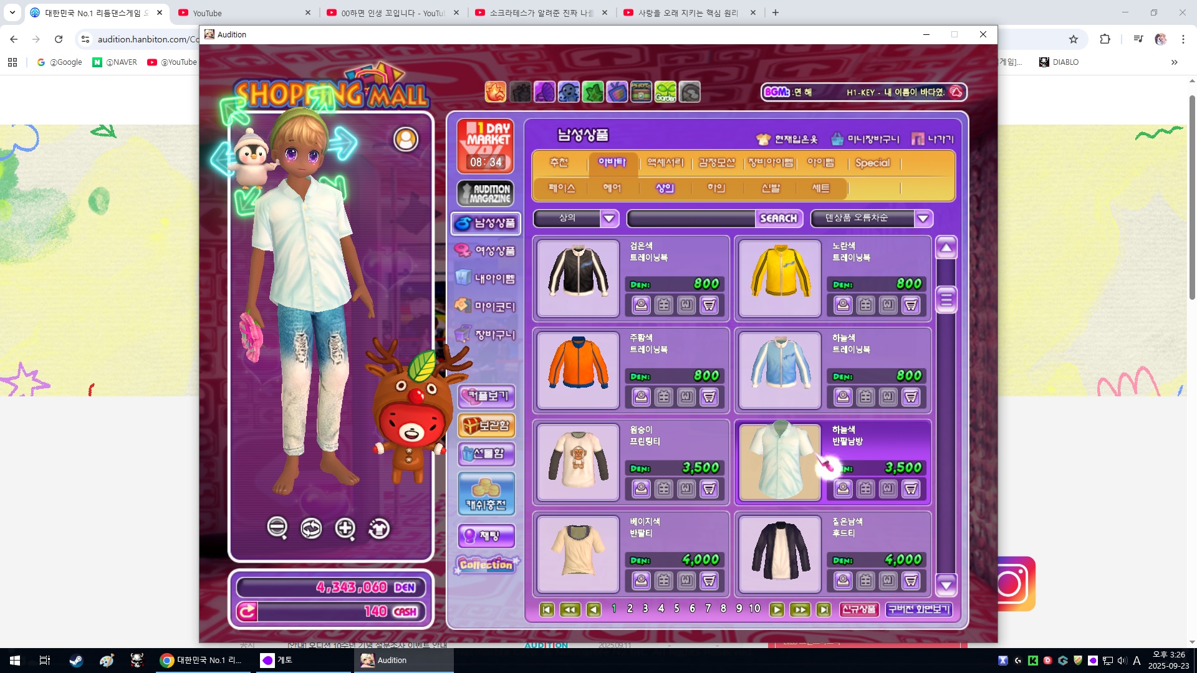The height and width of the screenshot is (673, 1197).
Task: Go to the next page arrow
Action: (x=776, y=609)
